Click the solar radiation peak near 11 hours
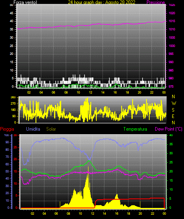 pos(88,167)
